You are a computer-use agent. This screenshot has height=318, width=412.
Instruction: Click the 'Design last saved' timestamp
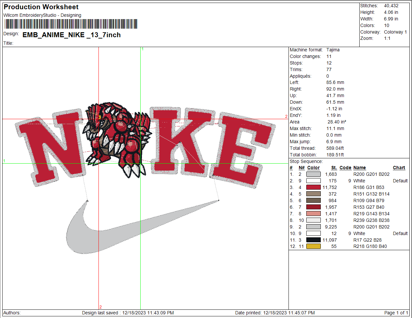pos(128,313)
